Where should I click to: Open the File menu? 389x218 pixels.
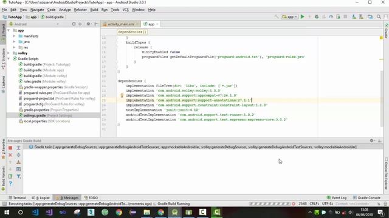point(4,10)
